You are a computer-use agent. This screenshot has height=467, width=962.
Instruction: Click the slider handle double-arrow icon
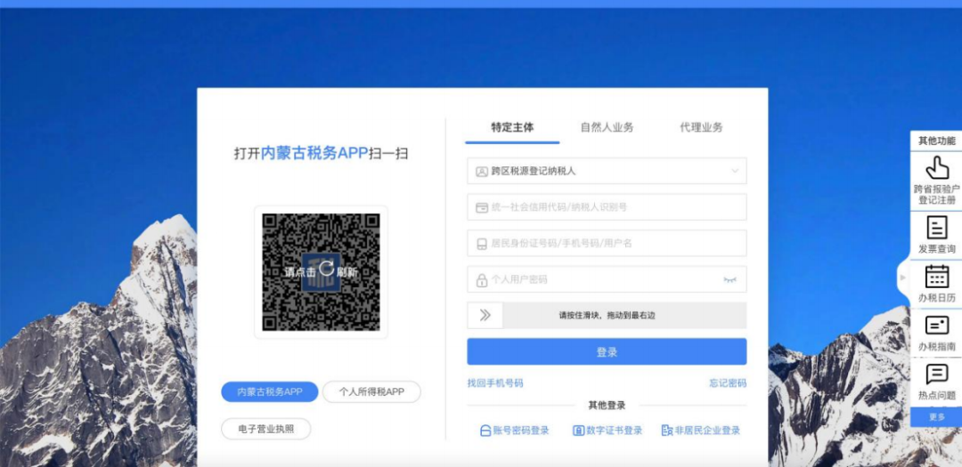485,316
